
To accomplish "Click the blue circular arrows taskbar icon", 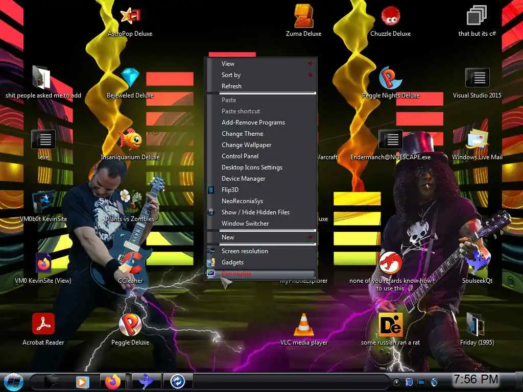I will (177, 382).
